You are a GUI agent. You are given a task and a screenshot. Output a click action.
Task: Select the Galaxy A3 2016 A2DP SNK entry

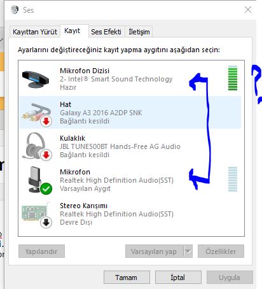130,113
